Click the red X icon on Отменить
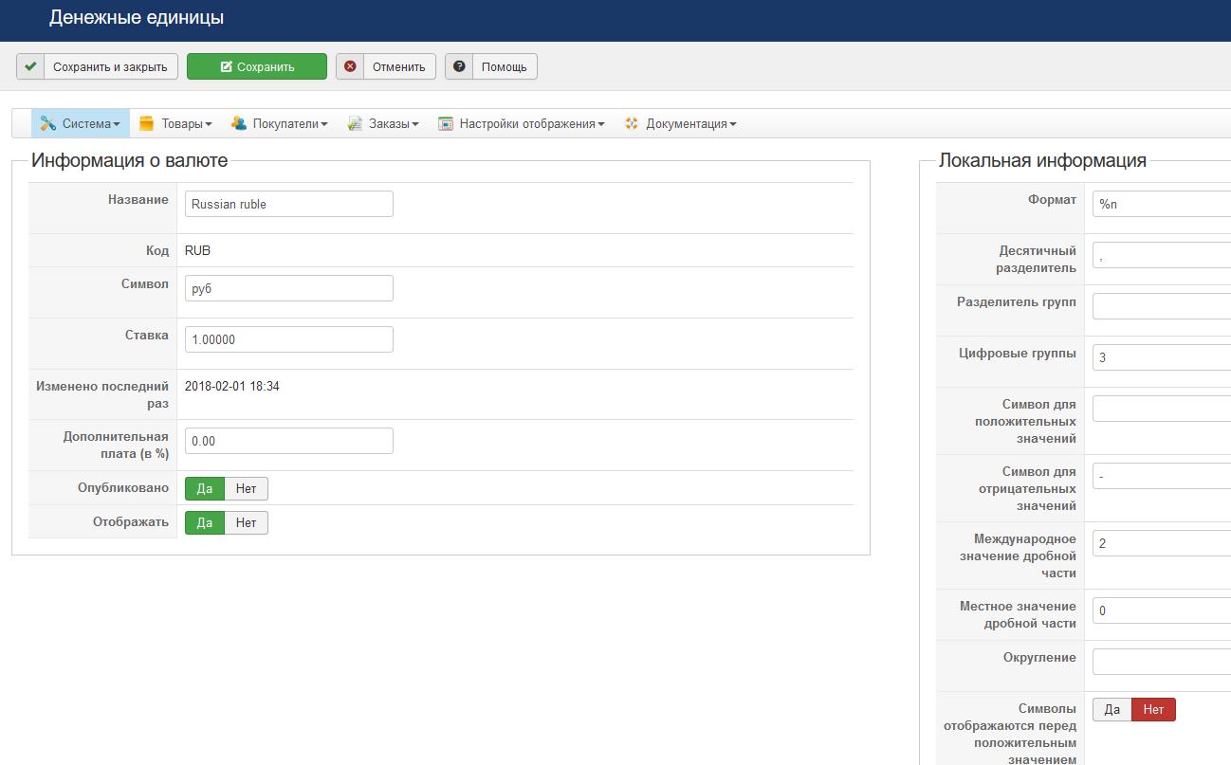The height and width of the screenshot is (765, 1231). [350, 66]
